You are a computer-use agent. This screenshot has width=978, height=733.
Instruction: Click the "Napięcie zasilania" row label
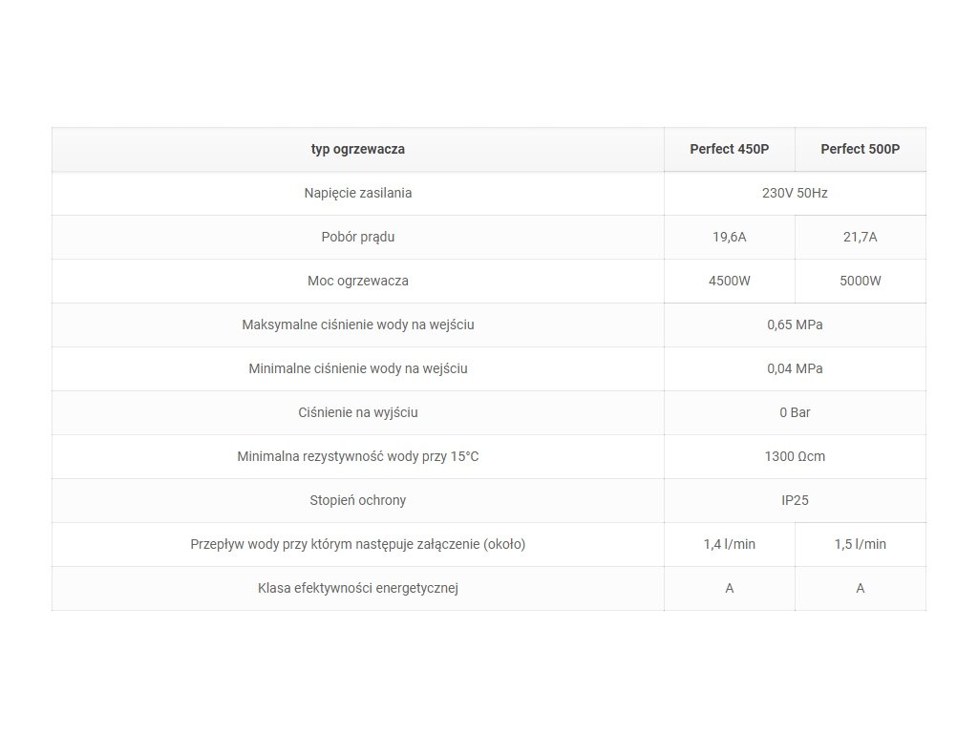pos(358,193)
